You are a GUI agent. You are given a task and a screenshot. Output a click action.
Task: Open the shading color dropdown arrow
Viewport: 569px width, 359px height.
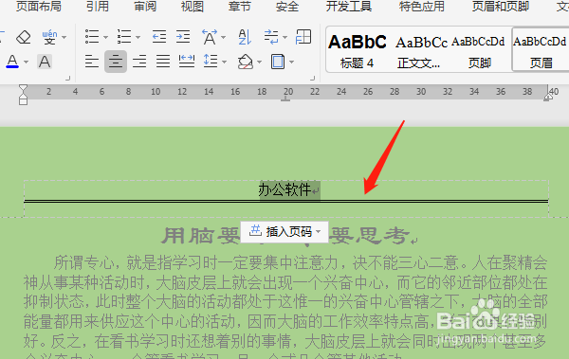pos(259,62)
